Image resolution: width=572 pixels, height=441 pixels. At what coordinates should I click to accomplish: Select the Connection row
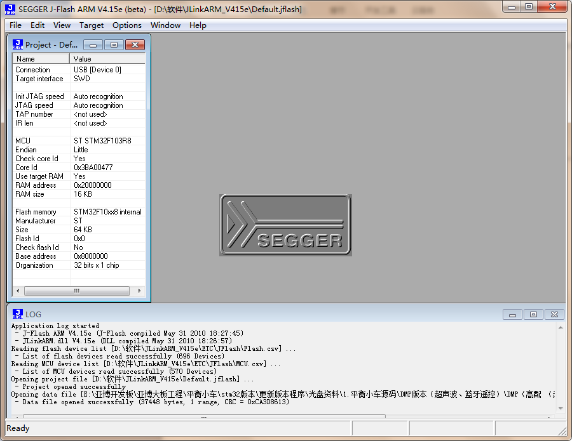(79, 70)
